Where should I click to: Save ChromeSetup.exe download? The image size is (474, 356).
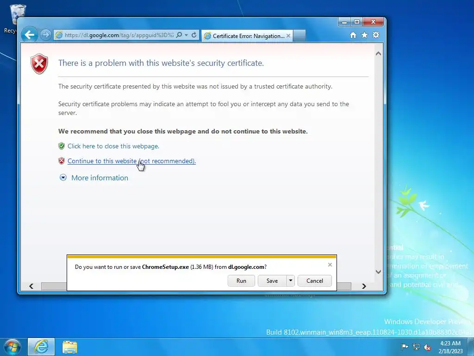pos(272,280)
